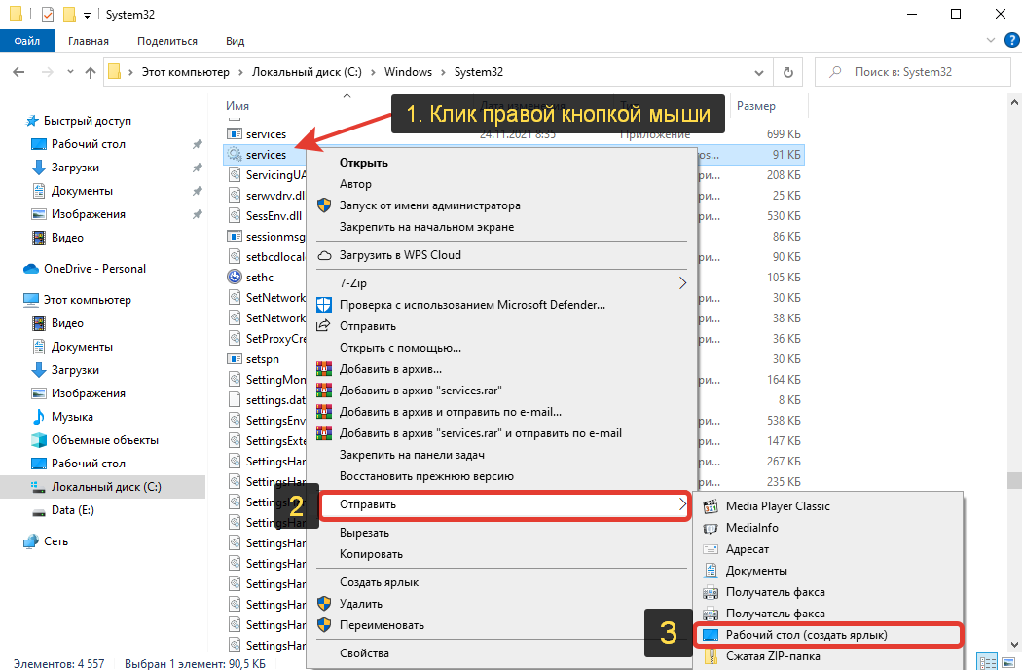Click the refresh icon in address bar

787,72
